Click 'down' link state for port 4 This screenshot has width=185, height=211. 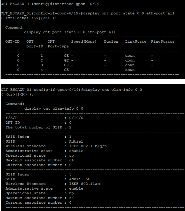130,70
